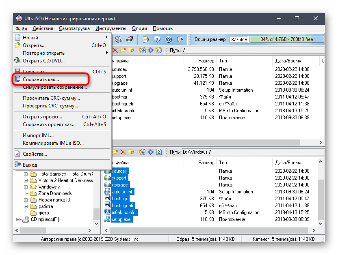
Task: Open the Инструменты menu
Action: coord(110,28)
